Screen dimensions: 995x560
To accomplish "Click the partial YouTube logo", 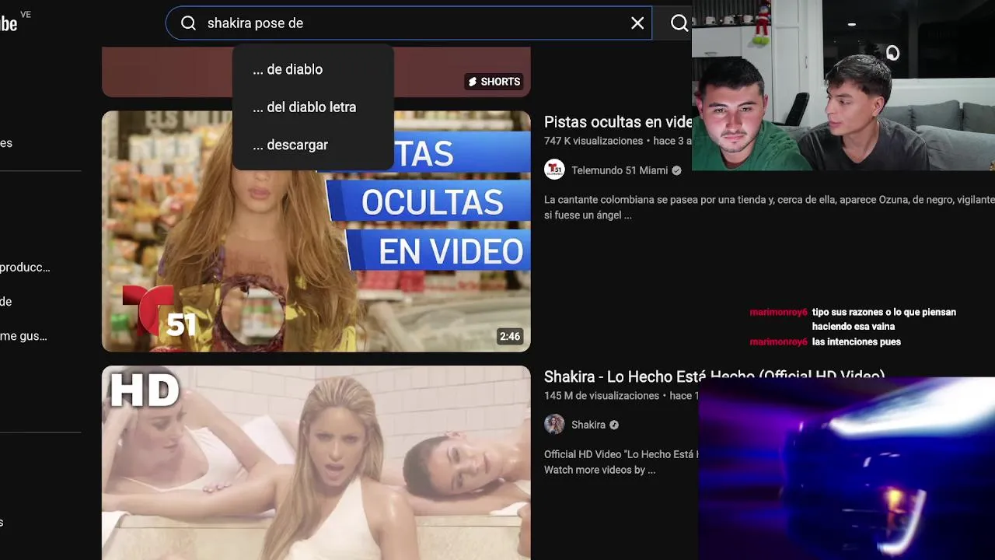I will 9,23.
